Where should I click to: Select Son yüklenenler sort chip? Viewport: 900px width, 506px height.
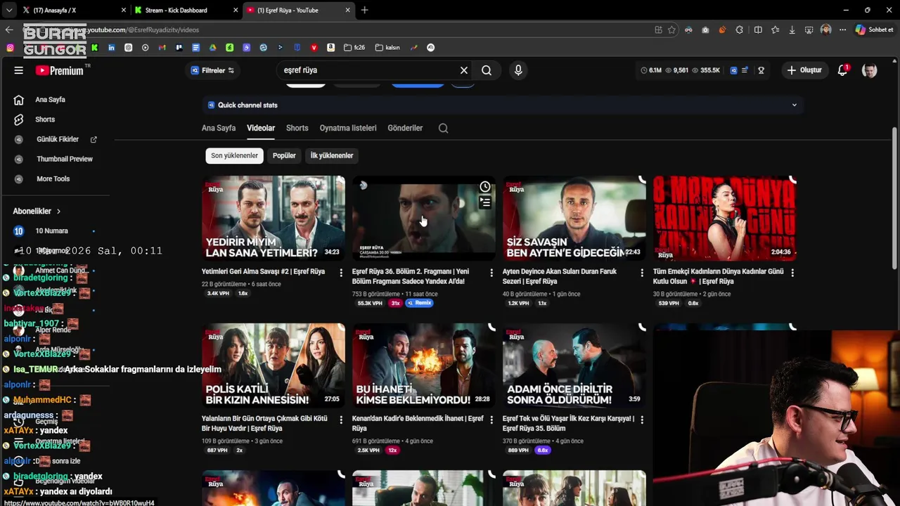tap(235, 155)
